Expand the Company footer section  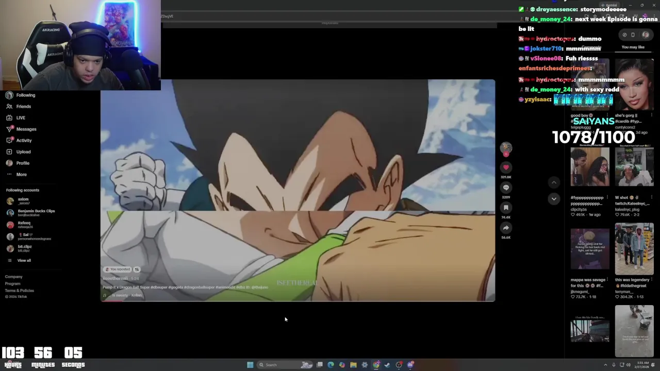(14, 277)
